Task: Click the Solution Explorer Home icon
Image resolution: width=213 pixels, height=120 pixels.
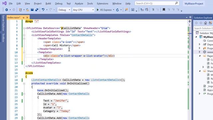Action: (205, 23)
